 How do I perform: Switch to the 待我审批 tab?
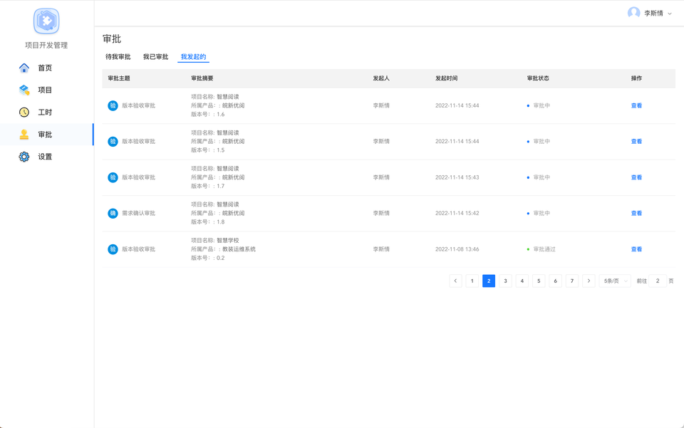tap(118, 57)
